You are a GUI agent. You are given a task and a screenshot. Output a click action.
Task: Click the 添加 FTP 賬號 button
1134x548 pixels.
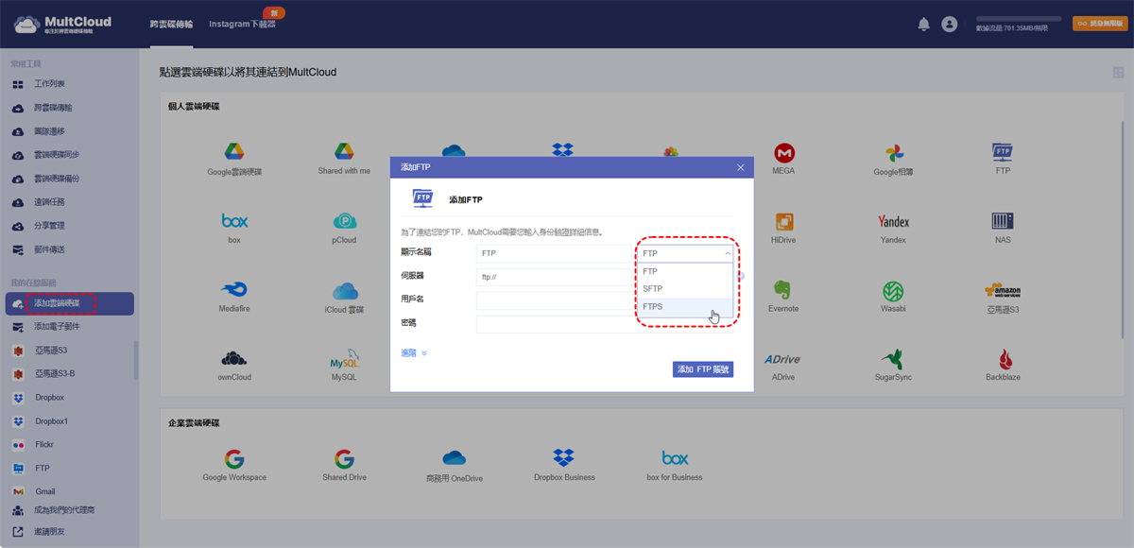(703, 369)
